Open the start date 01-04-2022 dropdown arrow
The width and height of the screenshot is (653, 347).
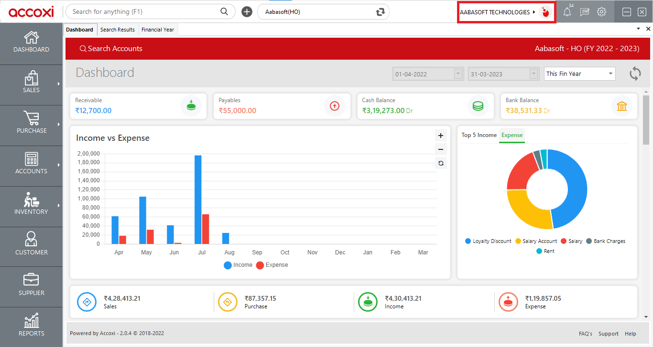(458, 74)
